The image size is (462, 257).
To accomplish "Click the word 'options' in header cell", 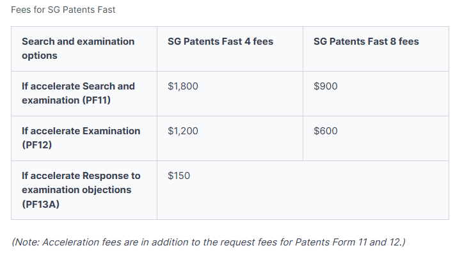I will pyautogui.click(x=40, y=56).
